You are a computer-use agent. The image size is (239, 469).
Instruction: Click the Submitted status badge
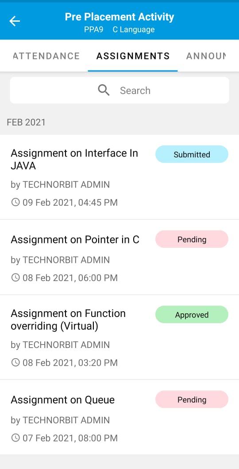tap(192, 154)
